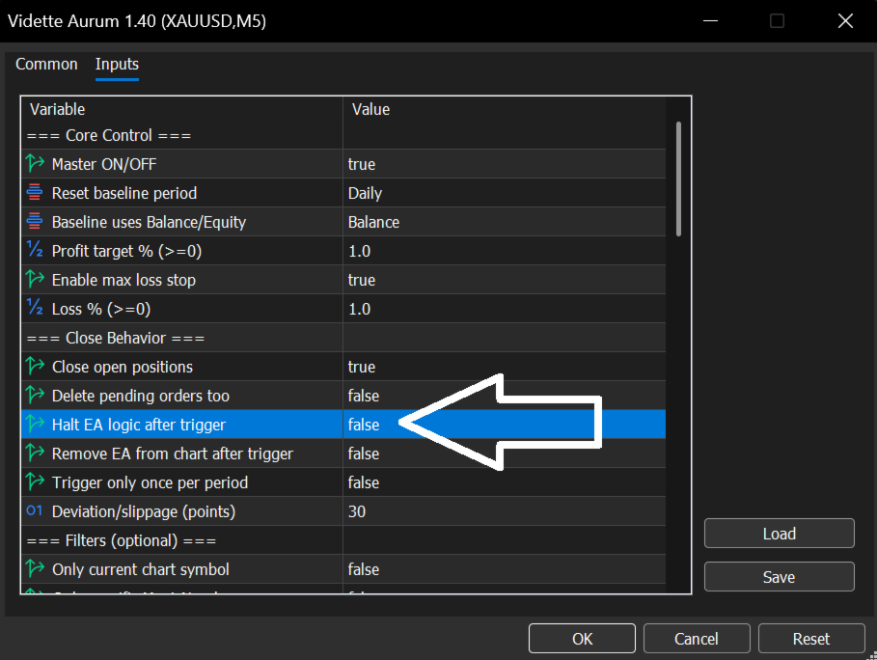Click the Save button
Viewport: 877px width, 660px height.
click(780, 577)
